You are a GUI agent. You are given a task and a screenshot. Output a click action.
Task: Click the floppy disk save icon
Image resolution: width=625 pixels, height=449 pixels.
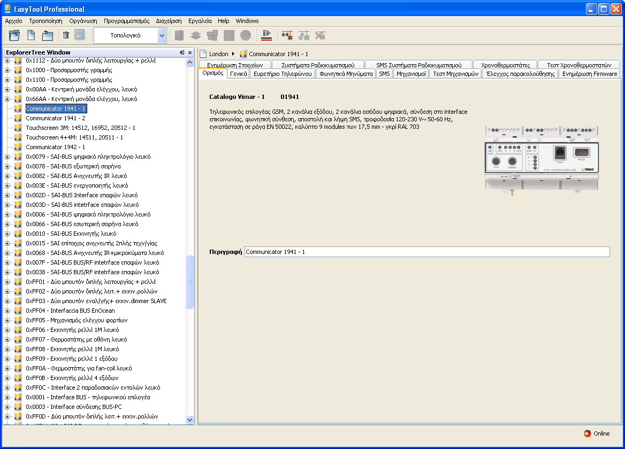coord(80,35)
